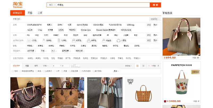Screen dimensions: 213x108
Task: Collapse filters with the 收起筛选 button
Action: pyautogui.click(x=155, y=19)
